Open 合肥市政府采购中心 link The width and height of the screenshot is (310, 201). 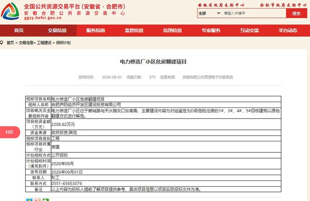click(x=283, y=5)
